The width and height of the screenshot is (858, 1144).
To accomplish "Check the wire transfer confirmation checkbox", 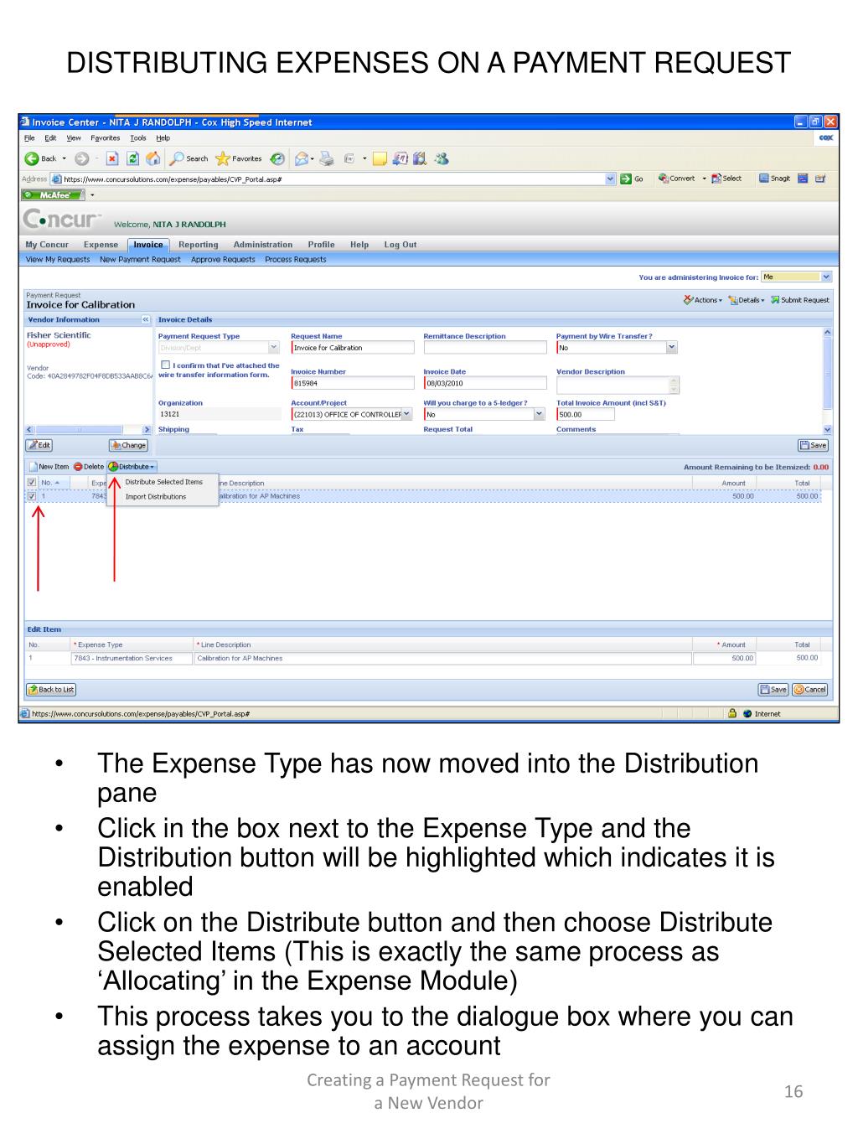I will 165,365.
